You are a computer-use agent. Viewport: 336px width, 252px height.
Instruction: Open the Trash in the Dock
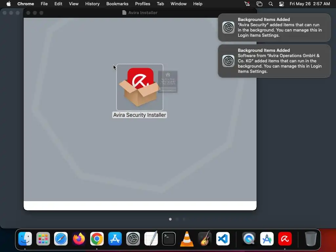click(x=311, y=239)
